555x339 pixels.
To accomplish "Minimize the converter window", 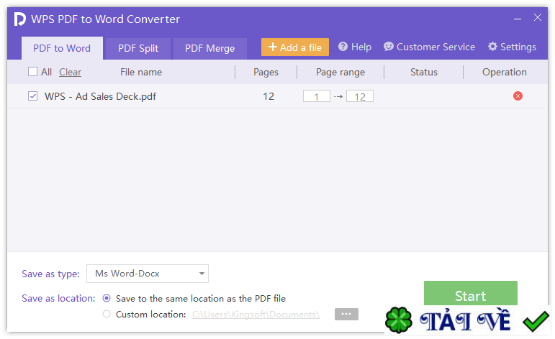I will click(x=517, y=19).
